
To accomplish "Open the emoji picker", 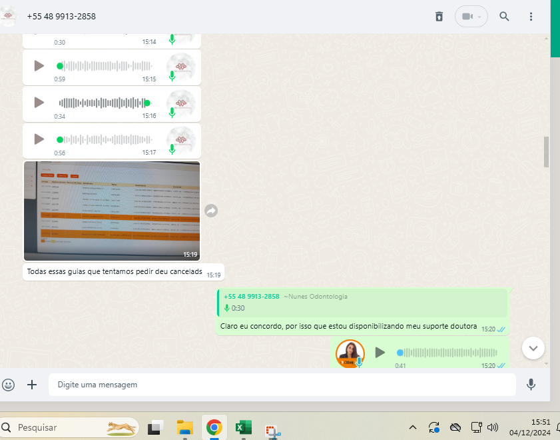I will (9, 385).
